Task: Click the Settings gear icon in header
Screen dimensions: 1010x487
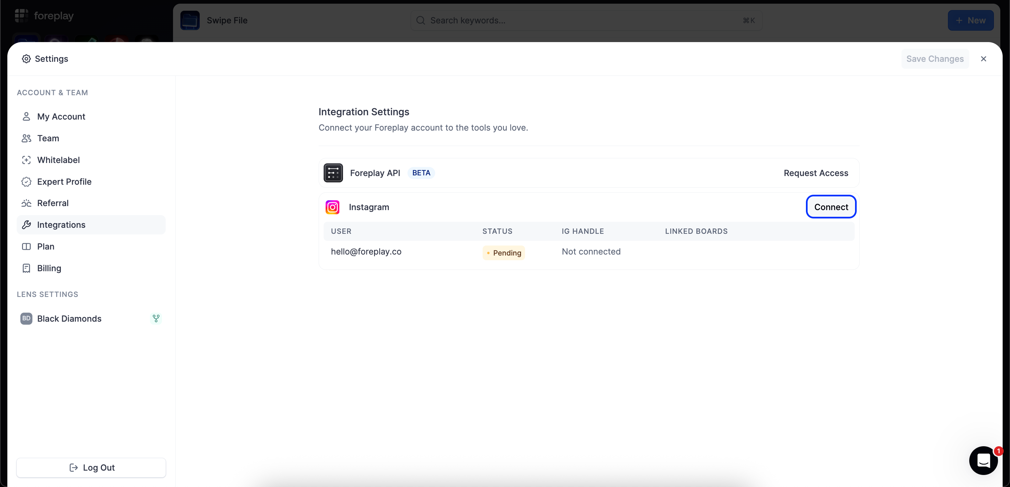Action: point(26,59)
